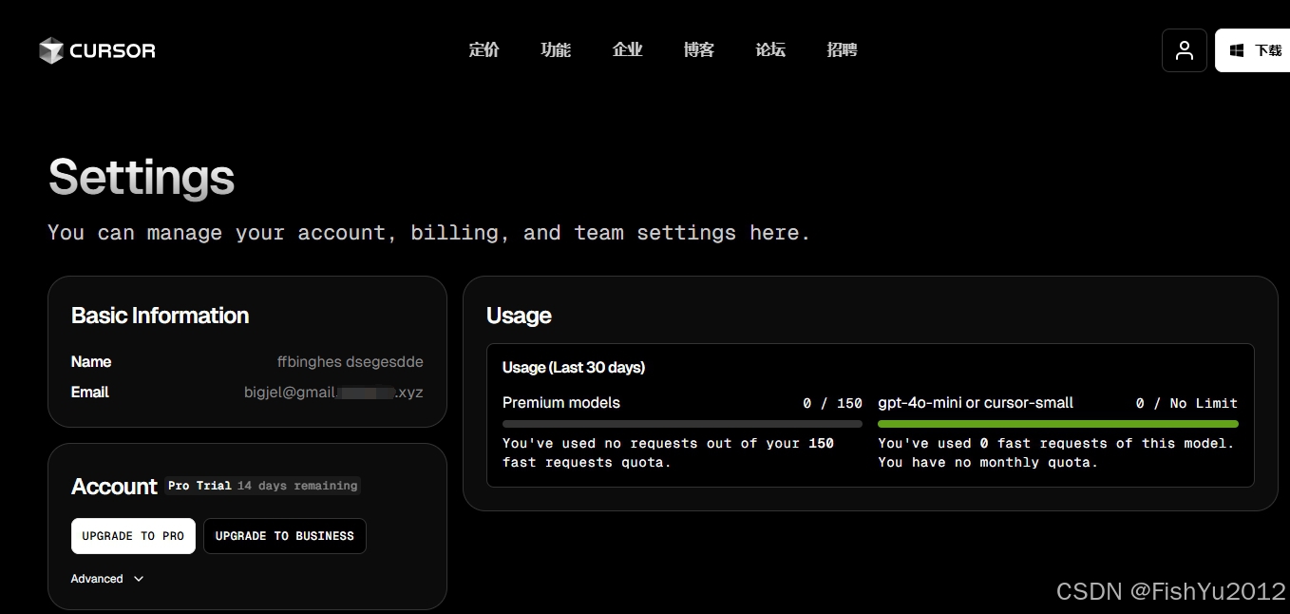This screenshot has width=1290, height=614.
Task: Click the 0 / 150 usage count
Action: [x=832, y=403]
